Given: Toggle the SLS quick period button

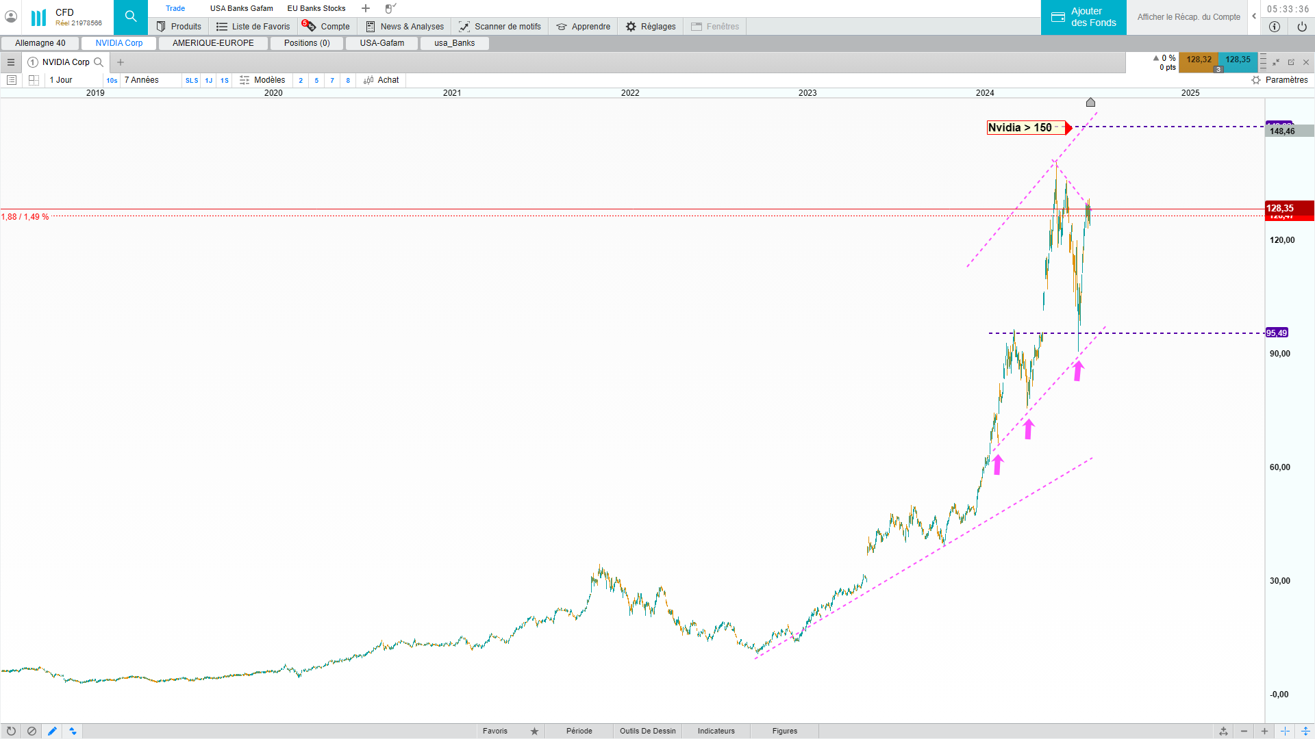Looking at the screenshot, I should point(192,81).
